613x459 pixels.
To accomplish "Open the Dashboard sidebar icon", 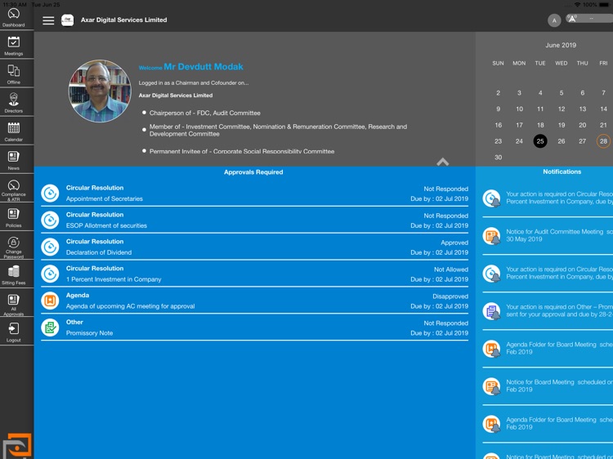I will click(x=14, y=18).
